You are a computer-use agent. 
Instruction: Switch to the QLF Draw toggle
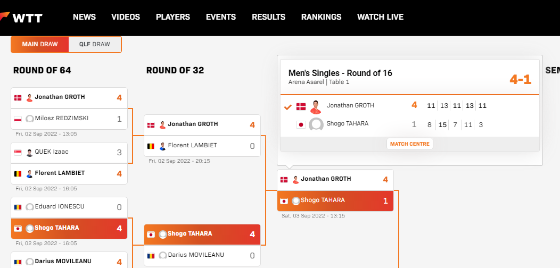click(x=95, y=44)
